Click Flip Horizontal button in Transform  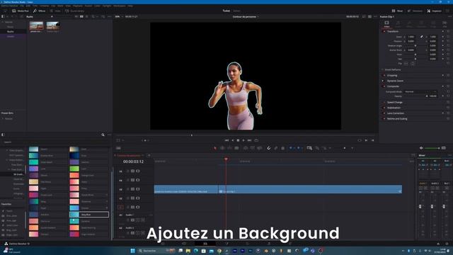point(406,63)
